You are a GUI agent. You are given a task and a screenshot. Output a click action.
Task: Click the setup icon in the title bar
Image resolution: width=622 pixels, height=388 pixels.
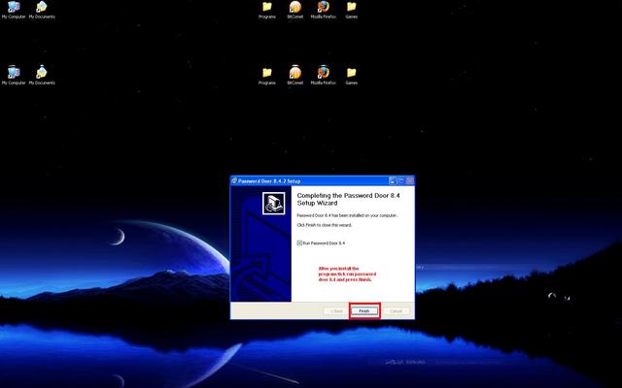click(234, 180)
